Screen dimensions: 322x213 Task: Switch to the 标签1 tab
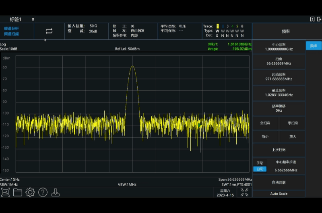tap(15, 19)
